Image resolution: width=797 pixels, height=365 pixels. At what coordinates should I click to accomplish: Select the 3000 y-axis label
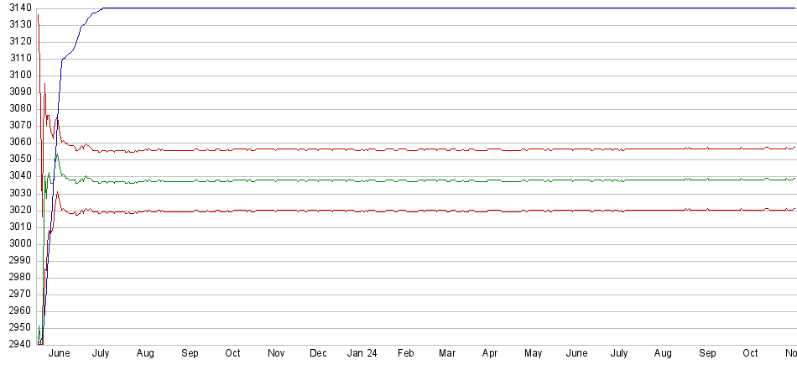[x=16, y=243]
